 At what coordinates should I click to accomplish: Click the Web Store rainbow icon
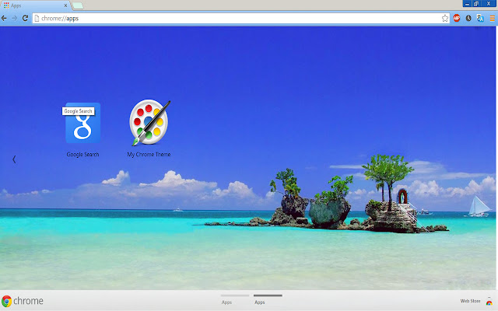(x=489, y=301)
